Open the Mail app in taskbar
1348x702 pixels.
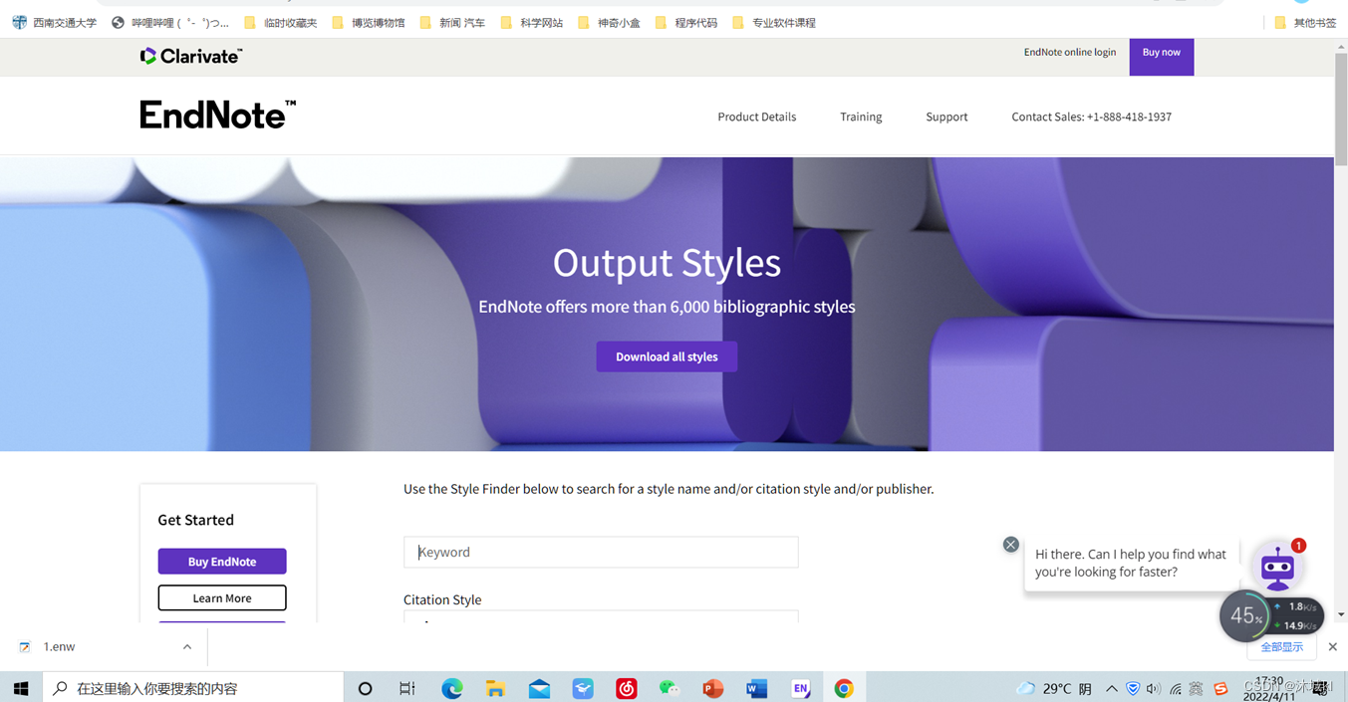click(x=539, y=688)
